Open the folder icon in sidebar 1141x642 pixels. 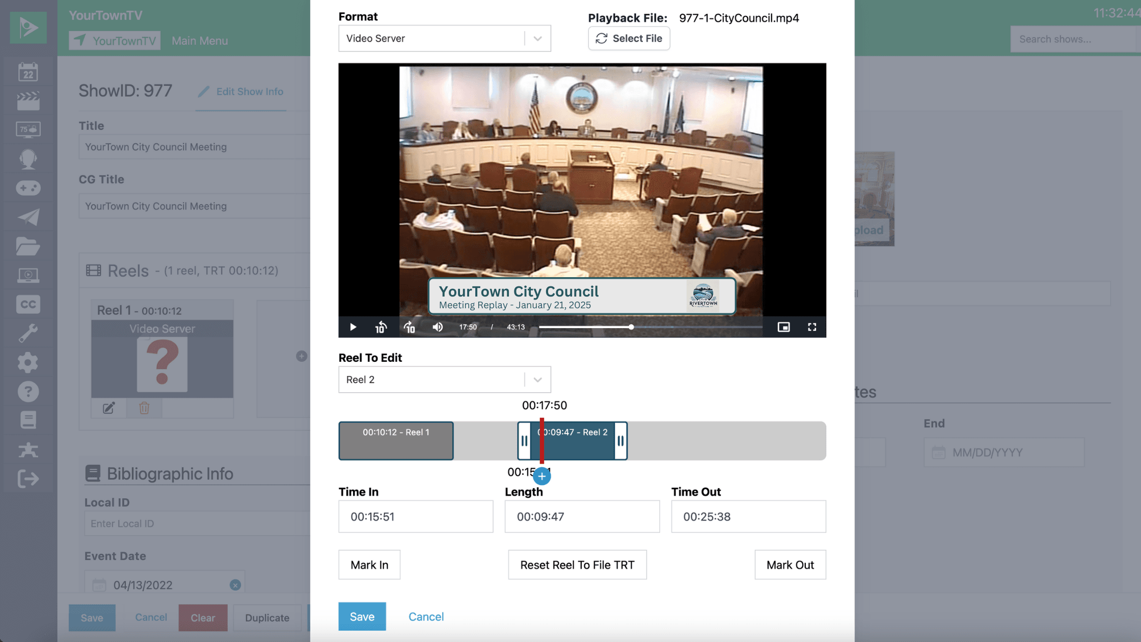[x=28, y=246]
